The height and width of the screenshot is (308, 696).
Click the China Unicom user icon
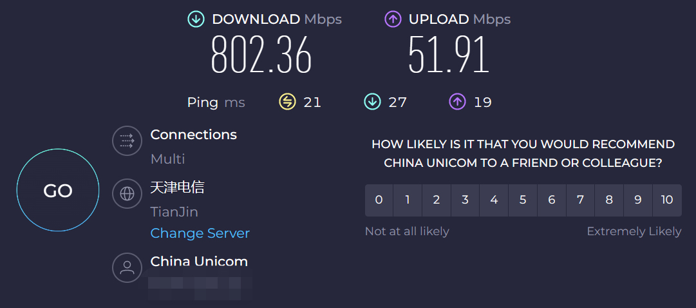click(127, 267)
